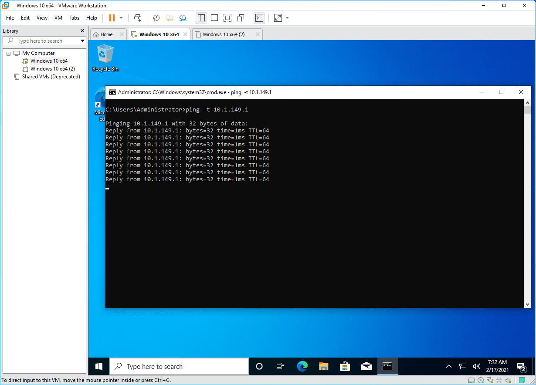Pause the virtual machine with the orange button

112,18
